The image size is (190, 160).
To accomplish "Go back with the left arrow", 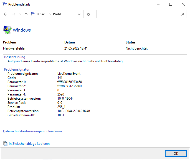I will (6, 14).
